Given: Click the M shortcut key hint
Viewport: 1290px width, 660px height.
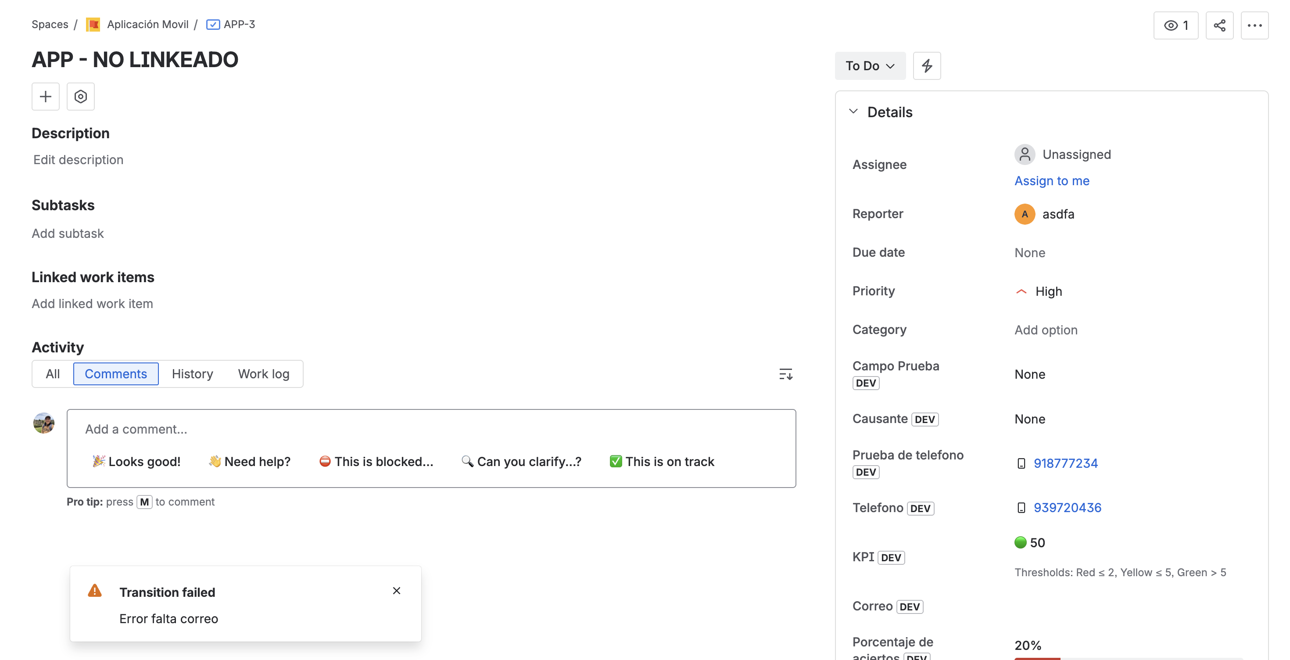Looking at the screenshot, I should click(144, 502).
